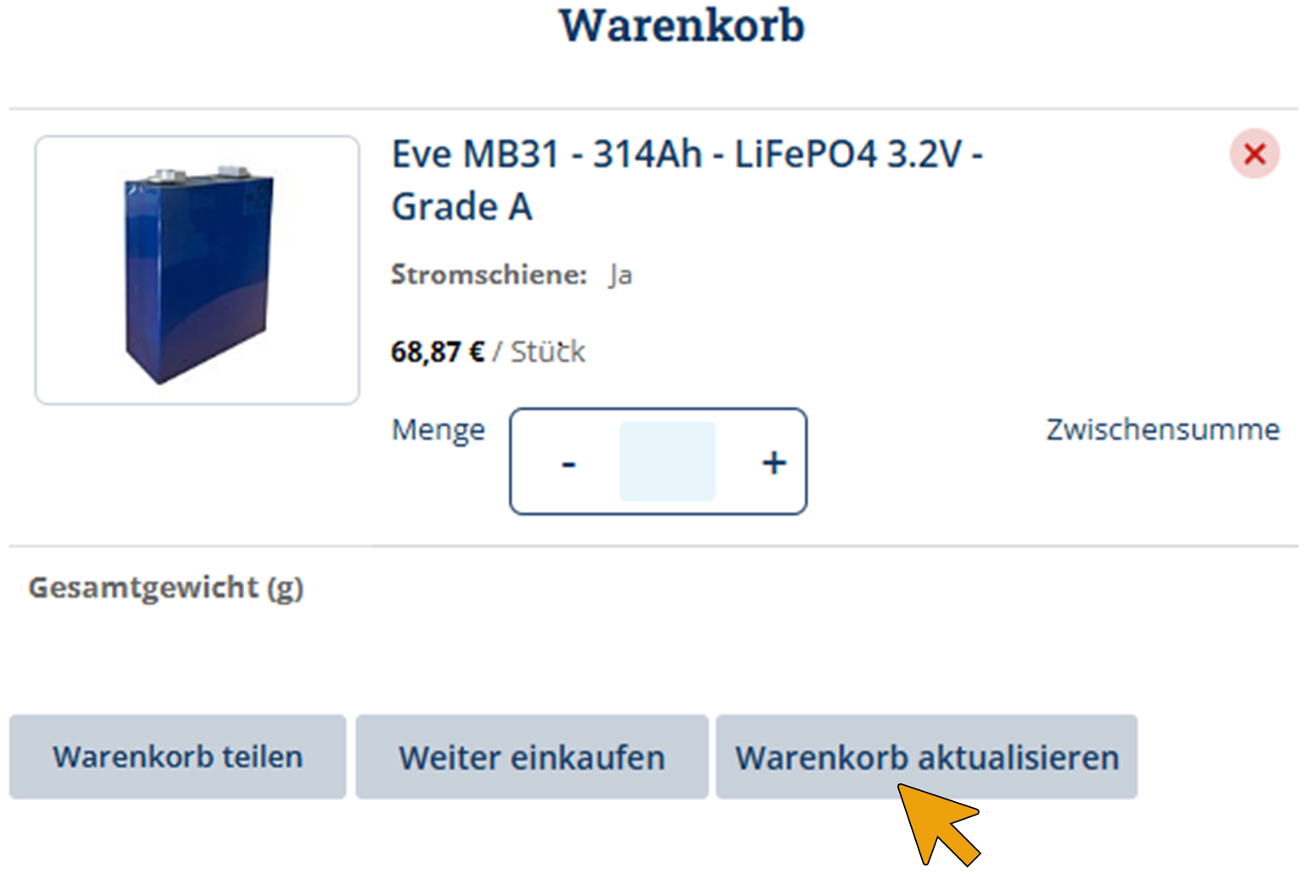Click the Zwischensumme label
The width and height of the screenshot is (1310, 896).
[x=1163, y=429]
